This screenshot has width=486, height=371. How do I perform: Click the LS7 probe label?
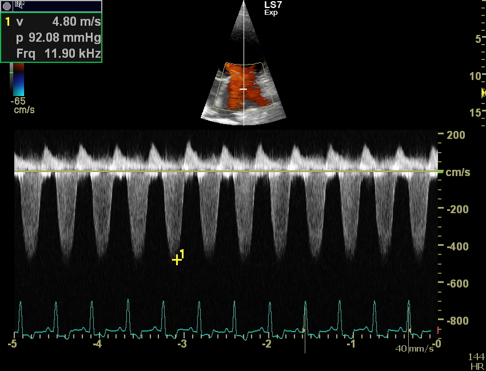pyautogui.click(x=273, y=5)
